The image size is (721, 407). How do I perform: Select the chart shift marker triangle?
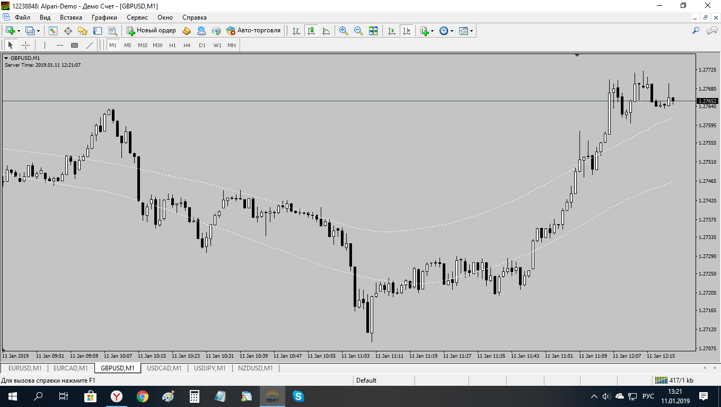coord(577,55)
